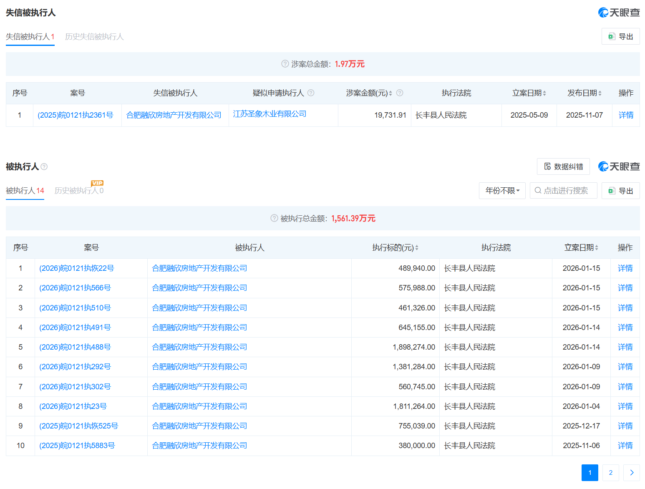645x489 pixels.
Task: Click the 数据纠错 button
Action: pyautogui.click(x=563, y=166)
